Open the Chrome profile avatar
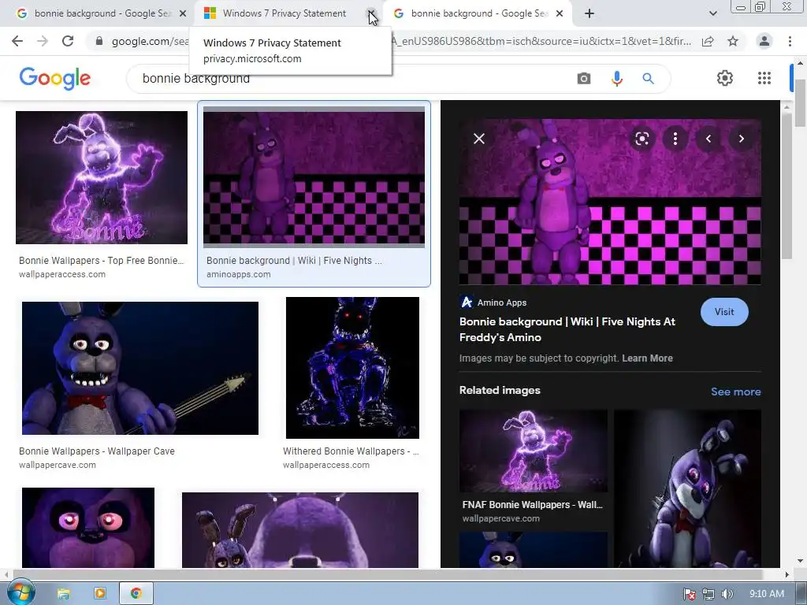Screen dimensions: 807x605 (x=764, y=41)
